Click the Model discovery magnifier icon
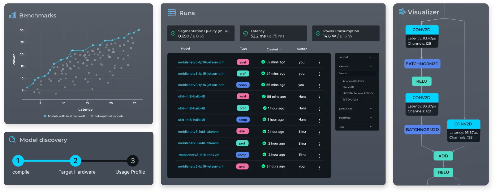Screen dimensions: 495x193 pyautogui.click(x=12, y=139)
